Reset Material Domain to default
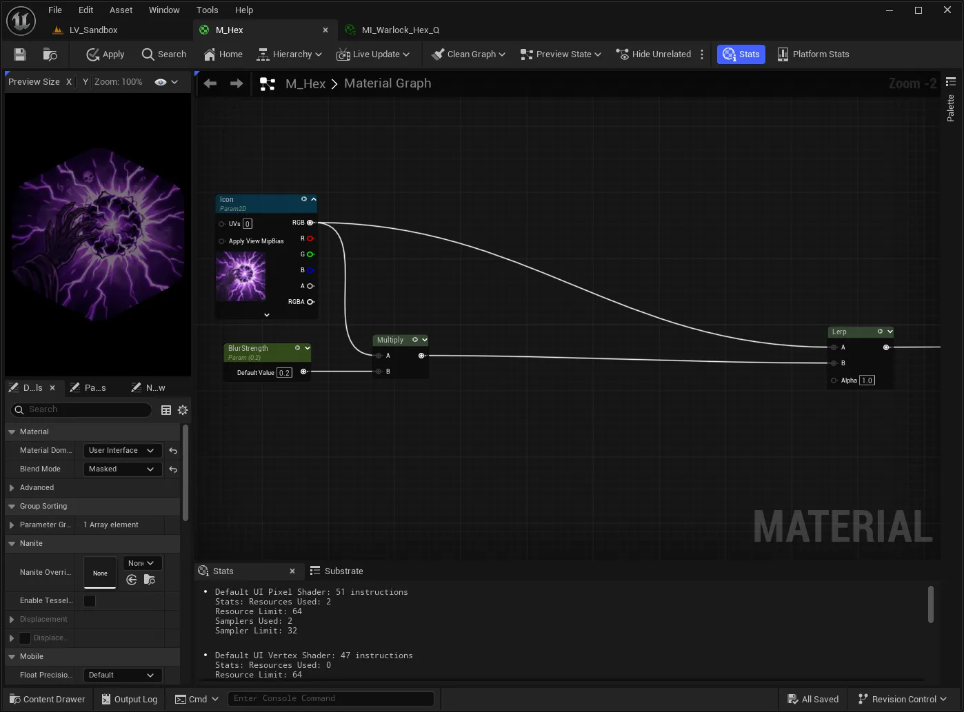Screen dimensions: 964x712 (173, 451)
